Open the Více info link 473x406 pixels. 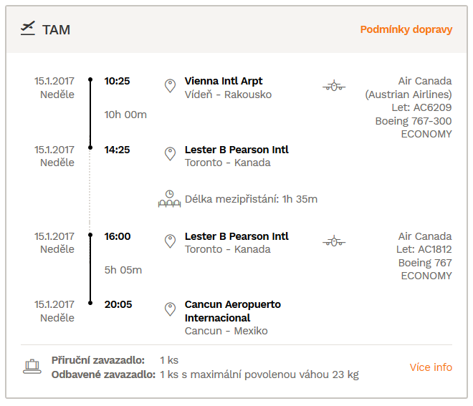(431, 367)
